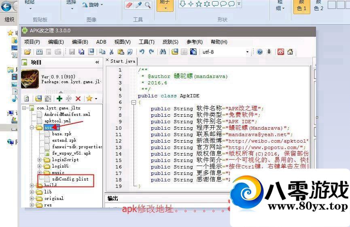
Task: Select 颜色 2 button in Paint
Action: [x=318, y=6]
